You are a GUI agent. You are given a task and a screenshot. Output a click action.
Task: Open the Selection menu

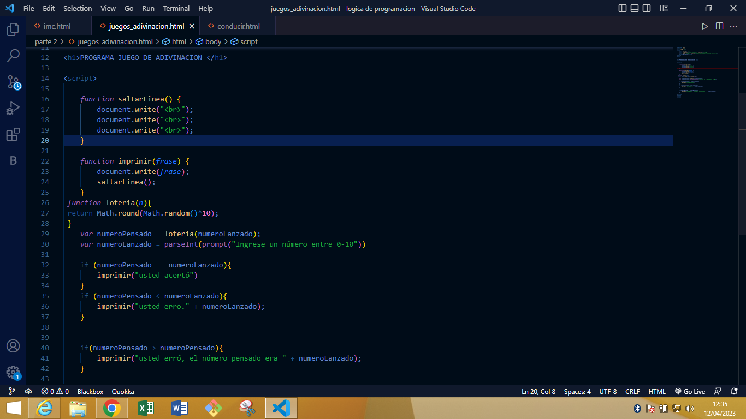pos(78,8)
